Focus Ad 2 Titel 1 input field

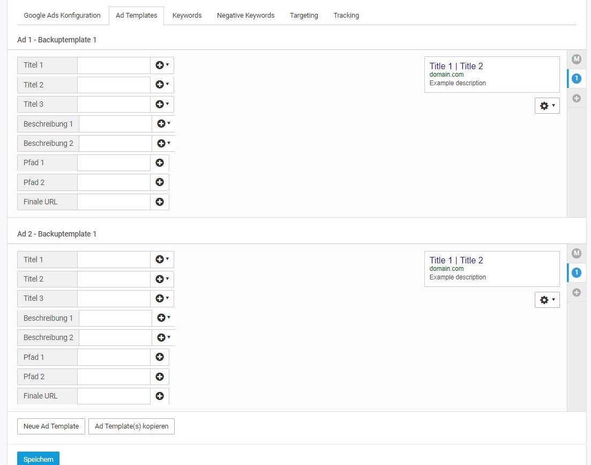[x=114, y=260]
